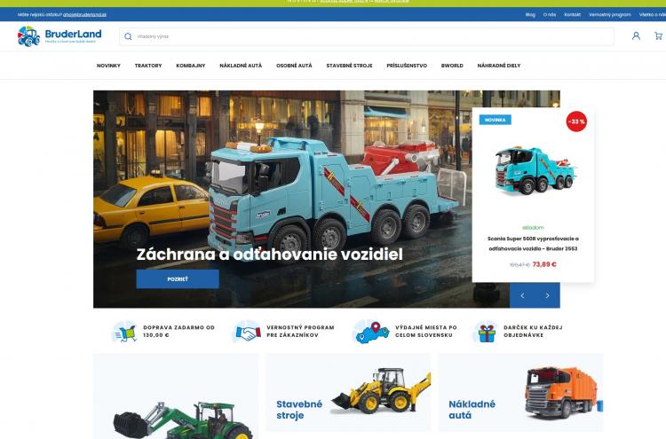Click the free shipping cart icon
Screen dimensions: 666x439
click(125, 332)
